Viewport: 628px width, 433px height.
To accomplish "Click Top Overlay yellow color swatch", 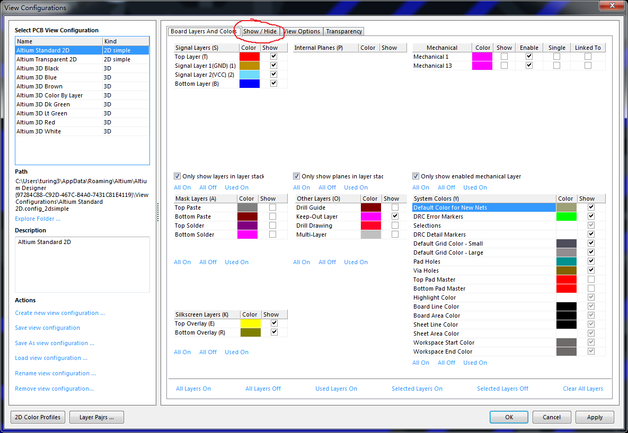I will click(250, 323).
